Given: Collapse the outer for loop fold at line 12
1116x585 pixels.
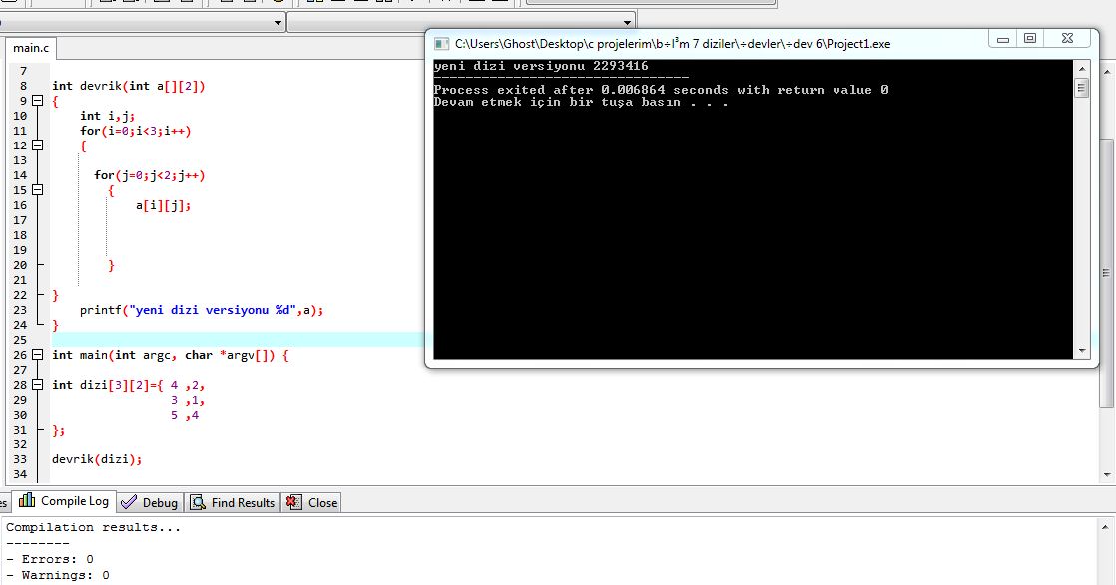Looking at the screenshot, I should click(38, 146).
